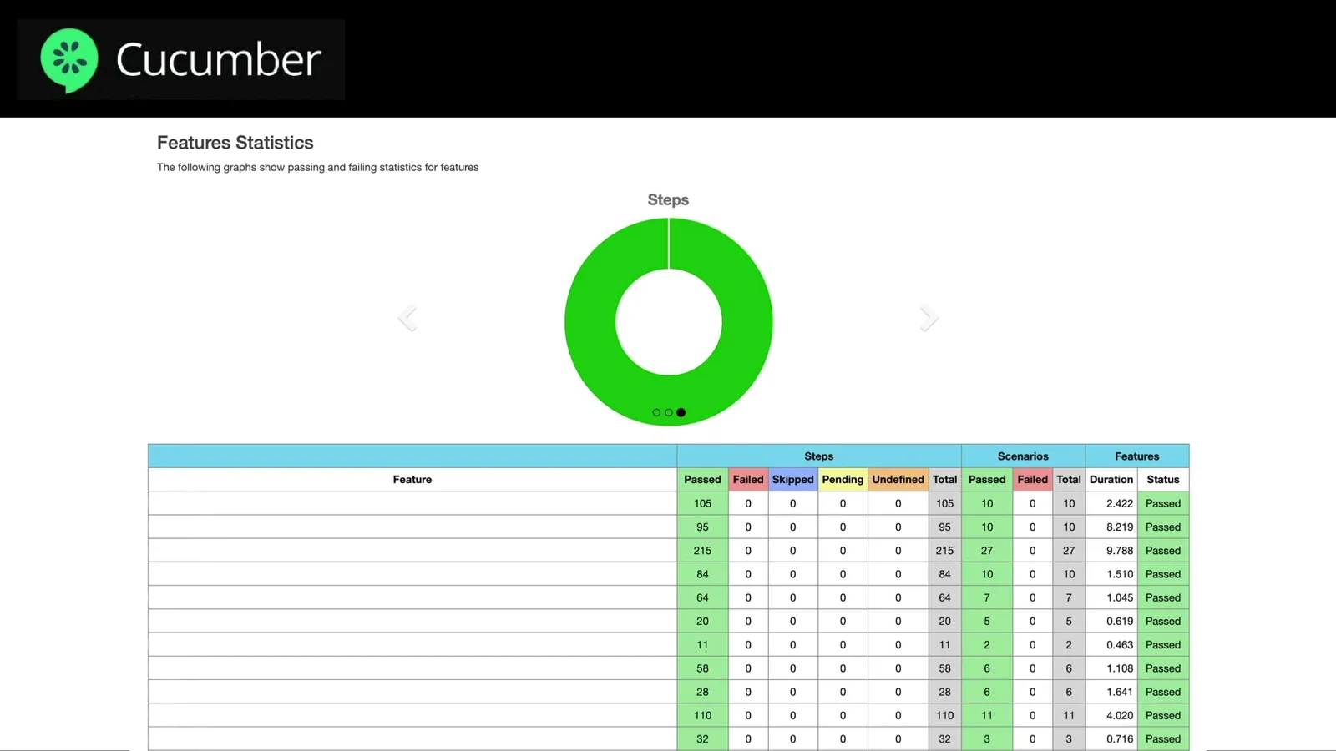The width and height of the screenshot is (1336, 751).
Task: Sort table by Feature column header
Action: 412,480
